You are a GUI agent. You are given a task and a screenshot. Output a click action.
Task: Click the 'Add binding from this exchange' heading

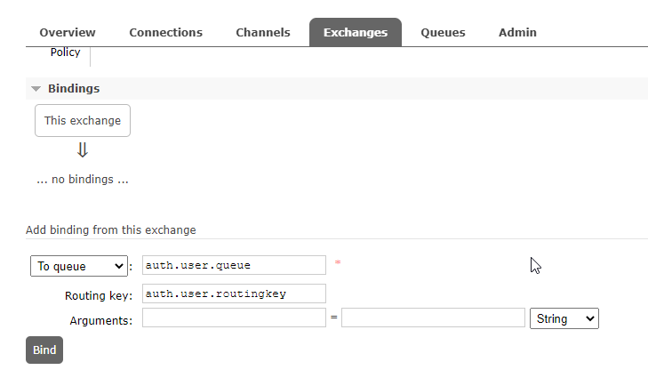pos(111,229)
